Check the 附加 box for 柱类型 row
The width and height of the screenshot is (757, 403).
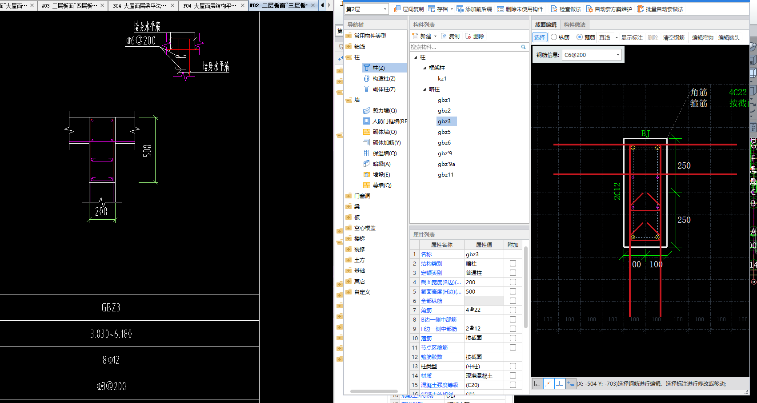click(513, 366)
